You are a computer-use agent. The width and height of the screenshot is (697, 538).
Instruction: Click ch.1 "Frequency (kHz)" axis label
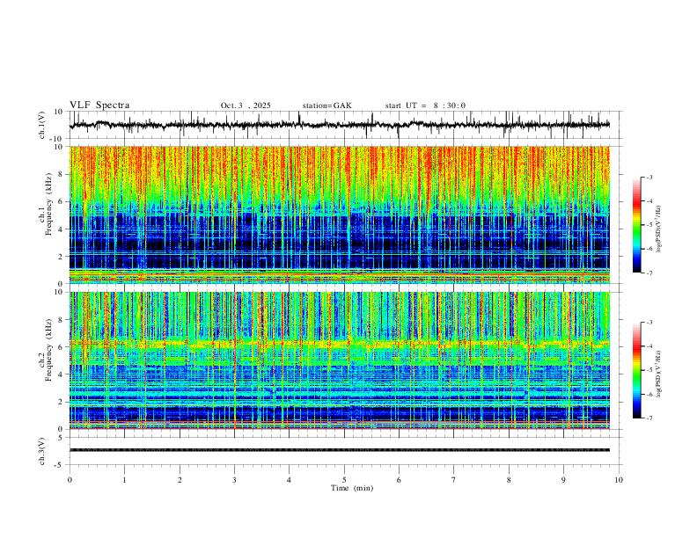[x=49, y=205]
